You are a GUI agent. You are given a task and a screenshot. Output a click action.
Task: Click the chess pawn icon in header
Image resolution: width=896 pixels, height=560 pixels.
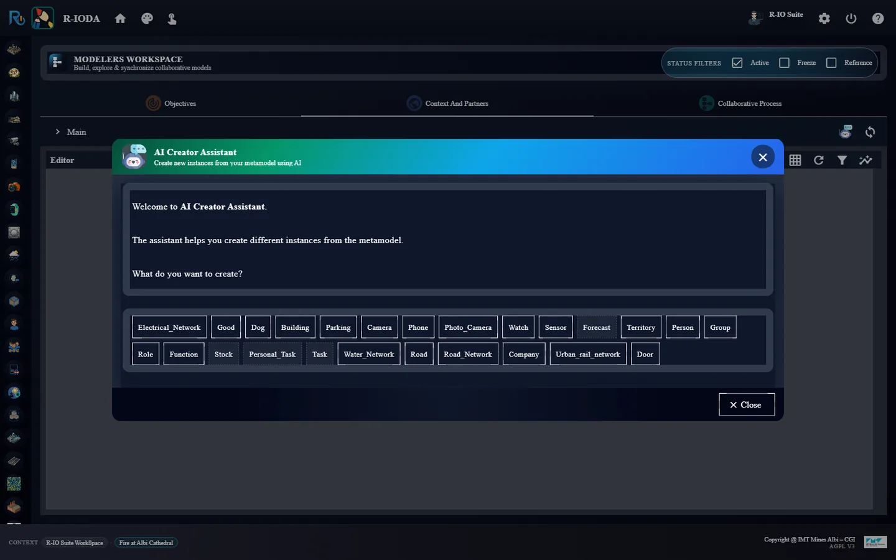pos(172,19)
